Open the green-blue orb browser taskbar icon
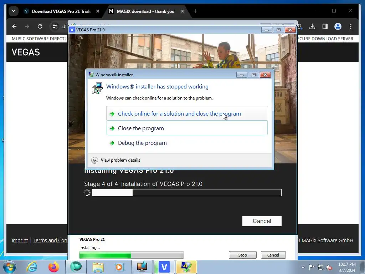The width and height of the screenshot is (365, 274). coord(76,267)
